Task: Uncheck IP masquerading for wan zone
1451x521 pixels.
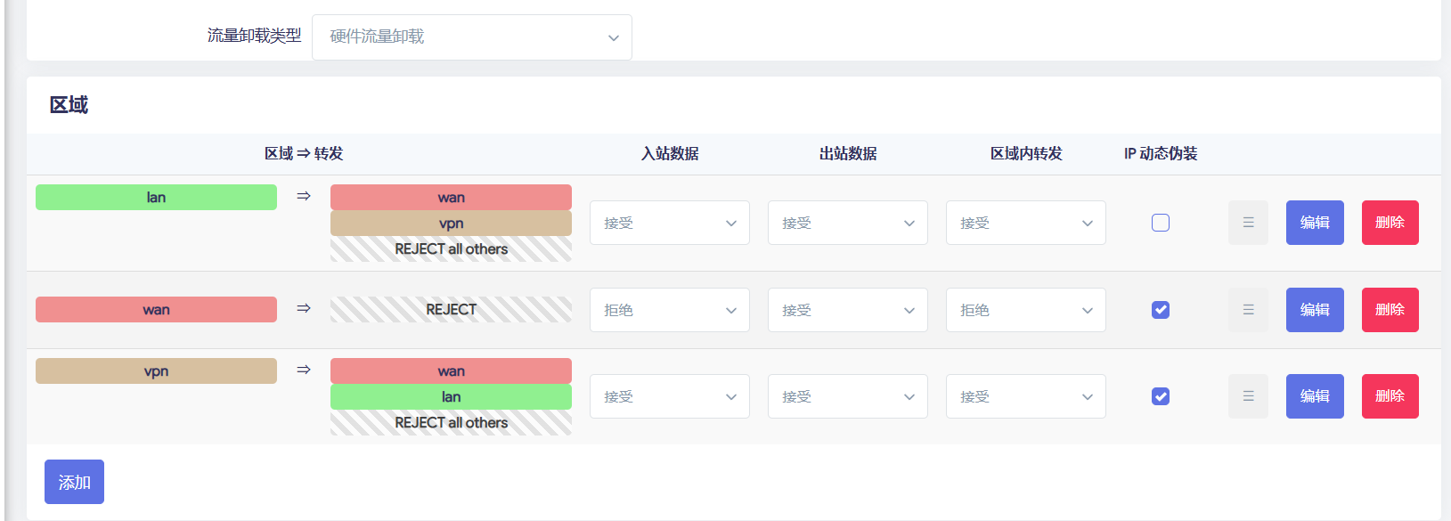Action: coord(1161,310)
